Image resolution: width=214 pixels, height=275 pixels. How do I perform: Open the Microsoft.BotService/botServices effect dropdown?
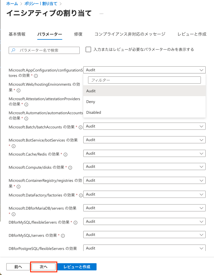pyautogui.click(x=144, y=140)
